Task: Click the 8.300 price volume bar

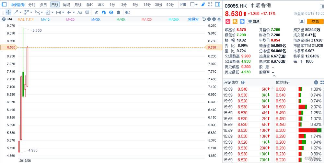Action: point(310,130)
